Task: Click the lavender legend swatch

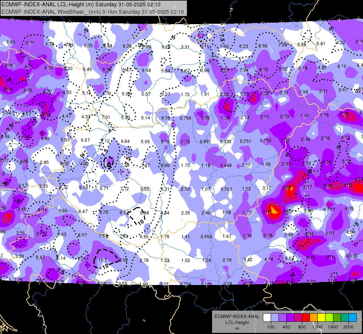Action: pyautogui.click(x=283, y=318)
